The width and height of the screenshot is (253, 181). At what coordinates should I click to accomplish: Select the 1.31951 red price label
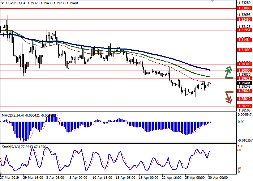coord(243,30)
